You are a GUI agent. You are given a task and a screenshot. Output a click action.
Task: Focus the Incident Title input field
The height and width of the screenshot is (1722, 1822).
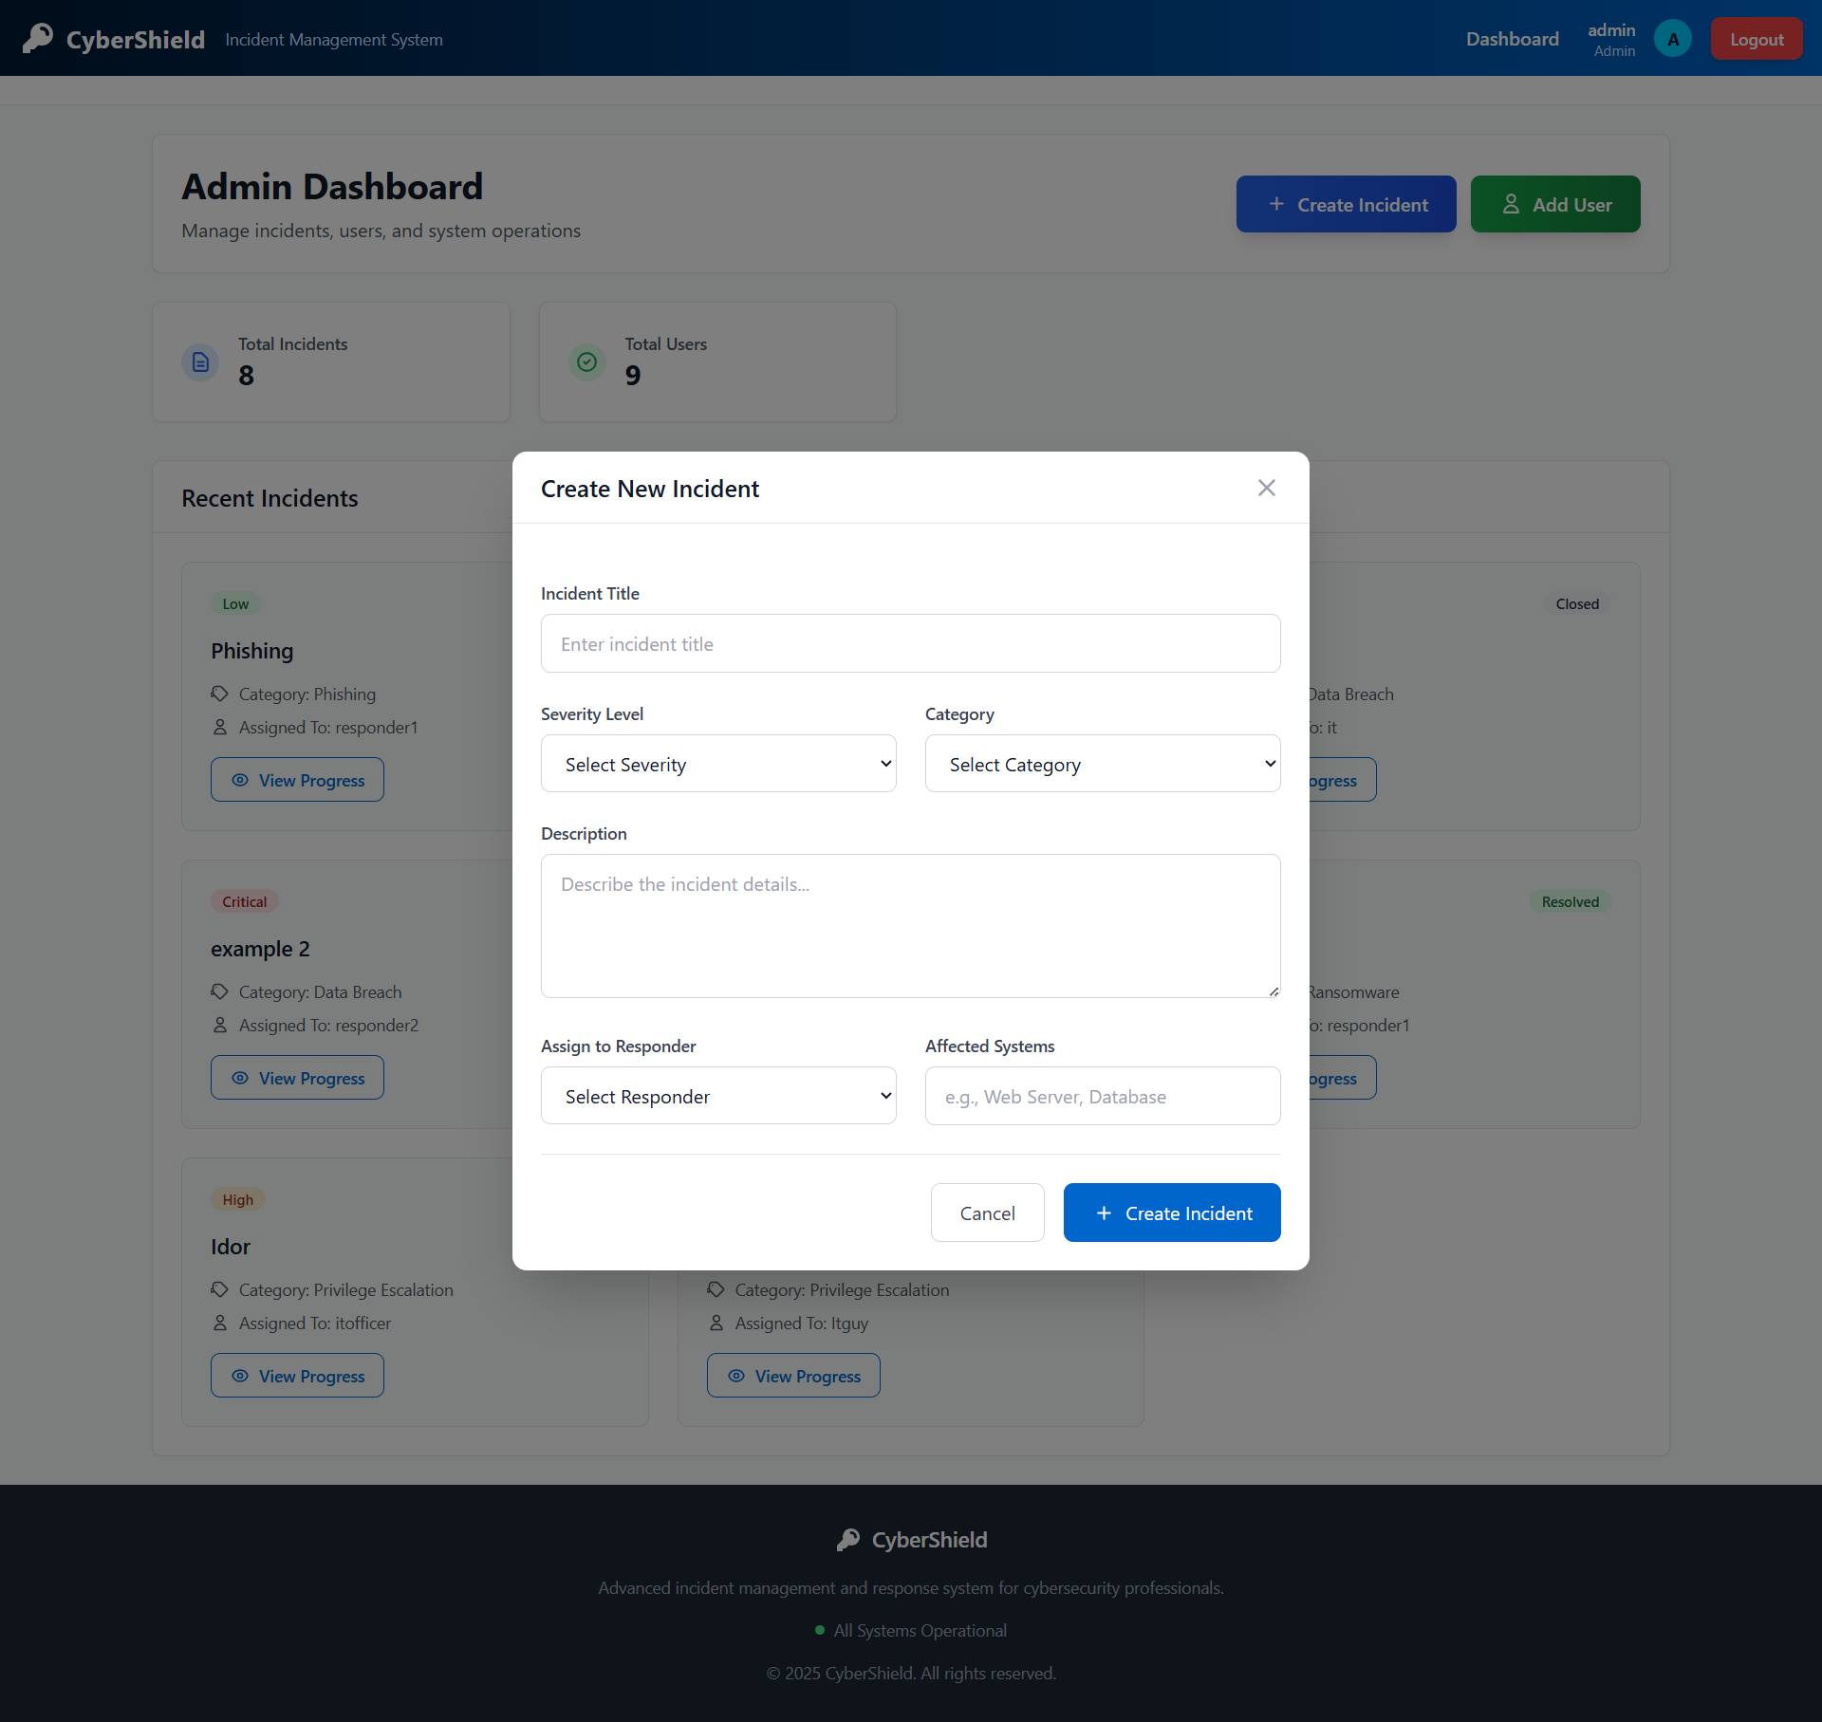[910, 643]
